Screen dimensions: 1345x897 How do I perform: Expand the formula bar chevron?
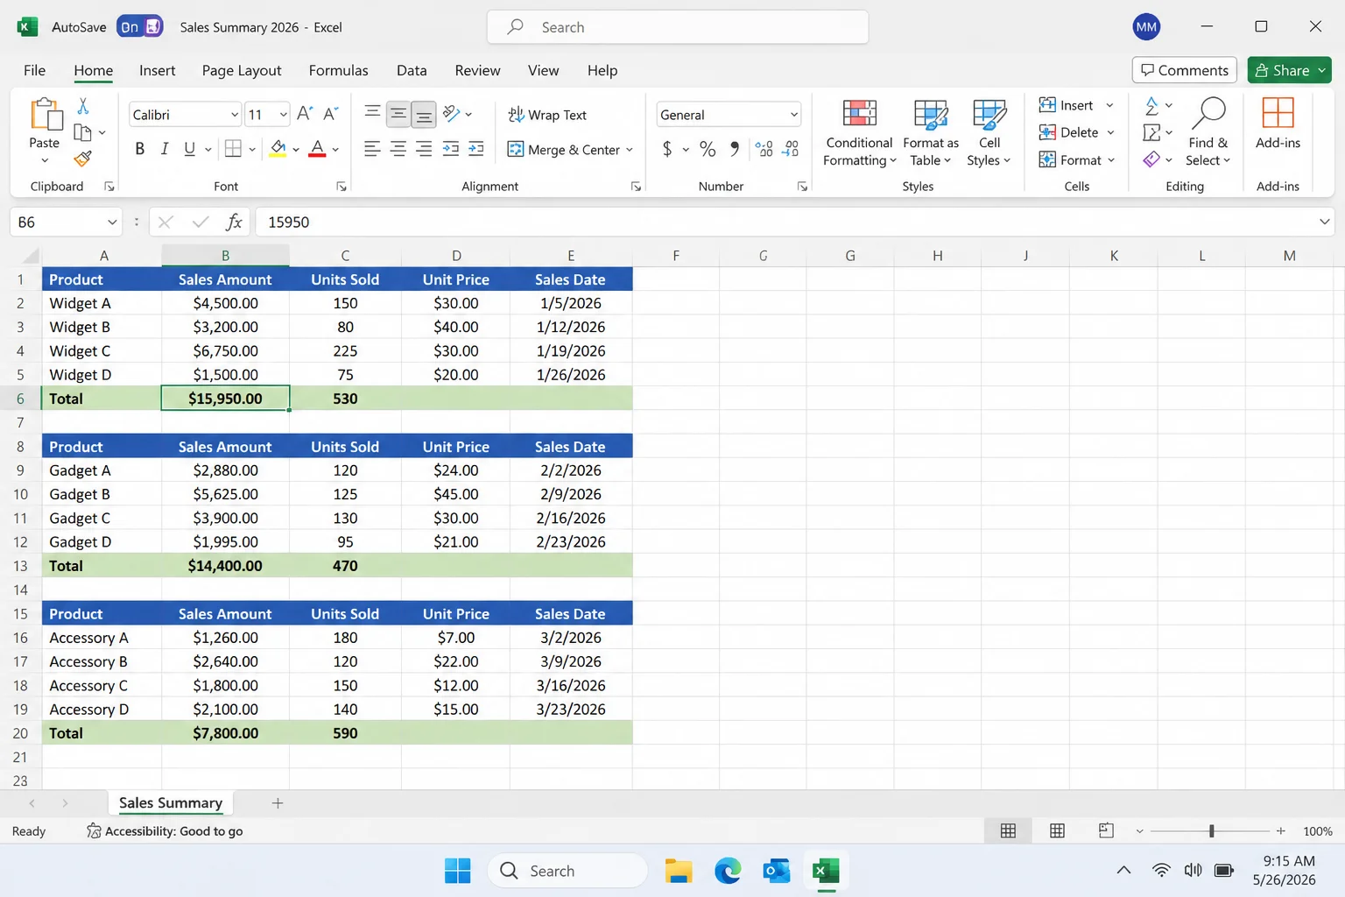click(1324, 222)
